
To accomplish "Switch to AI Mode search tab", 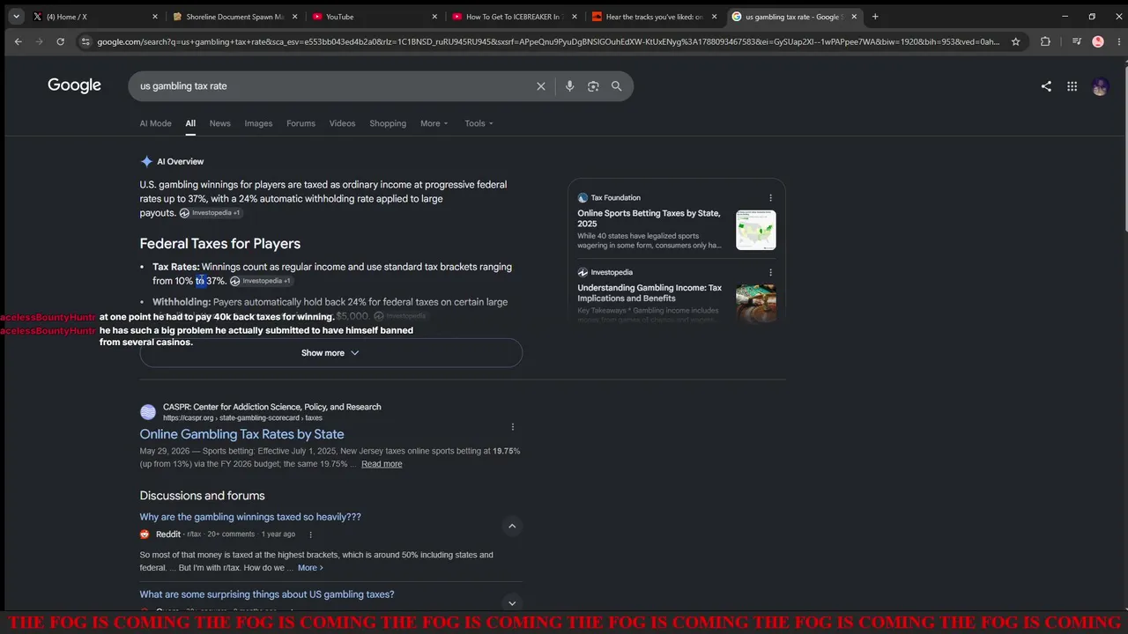I will pyautogui.click(x=155, y=123).
